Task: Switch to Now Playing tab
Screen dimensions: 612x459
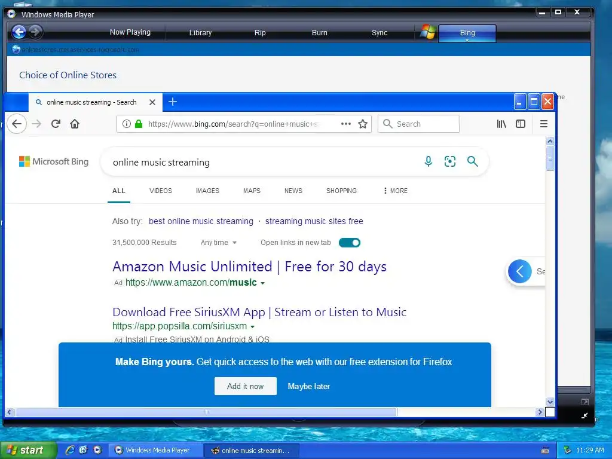Action: coord(130,32)
